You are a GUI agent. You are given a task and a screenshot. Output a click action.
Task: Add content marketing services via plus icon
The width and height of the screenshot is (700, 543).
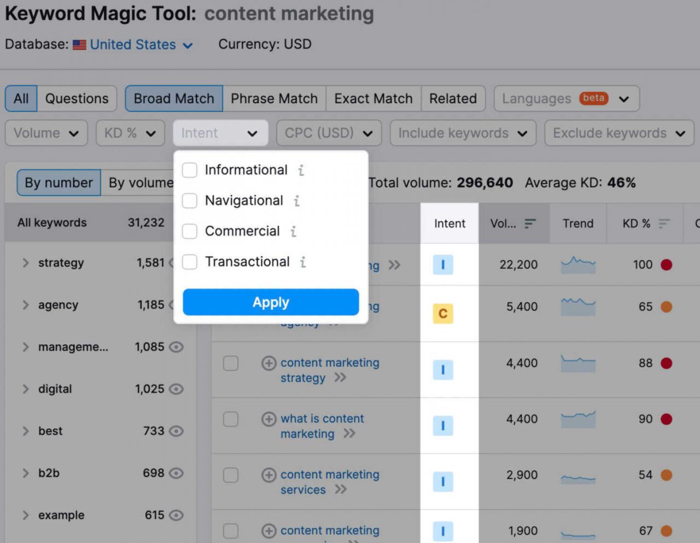269,475
